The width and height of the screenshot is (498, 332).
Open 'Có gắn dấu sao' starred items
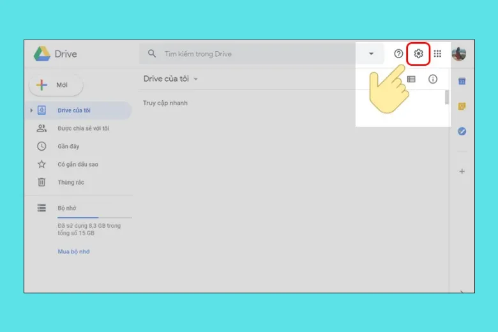click(x=78, y=164)
